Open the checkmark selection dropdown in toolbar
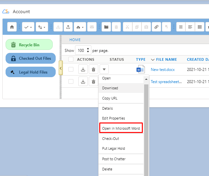 [x=28, y=27]
